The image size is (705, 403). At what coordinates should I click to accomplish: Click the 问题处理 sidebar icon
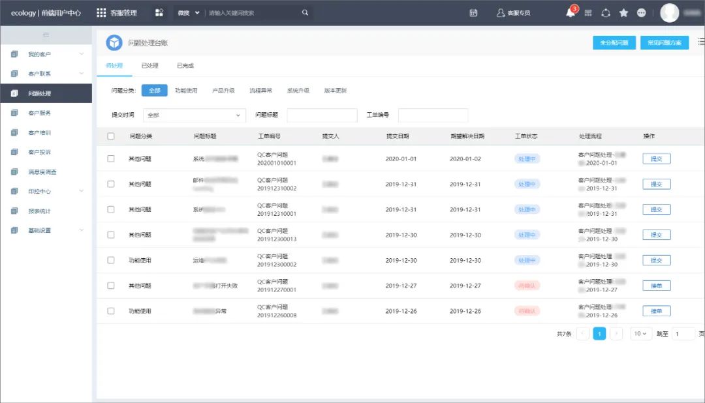pos(14,93)
